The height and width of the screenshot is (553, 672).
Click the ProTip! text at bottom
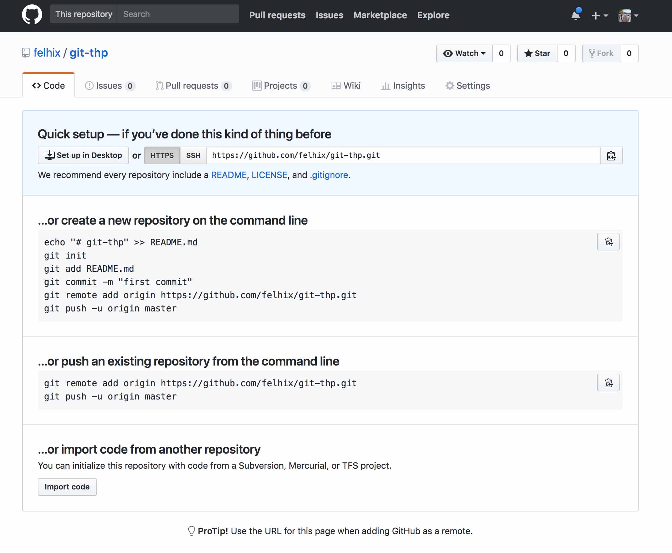pos(213,531)
